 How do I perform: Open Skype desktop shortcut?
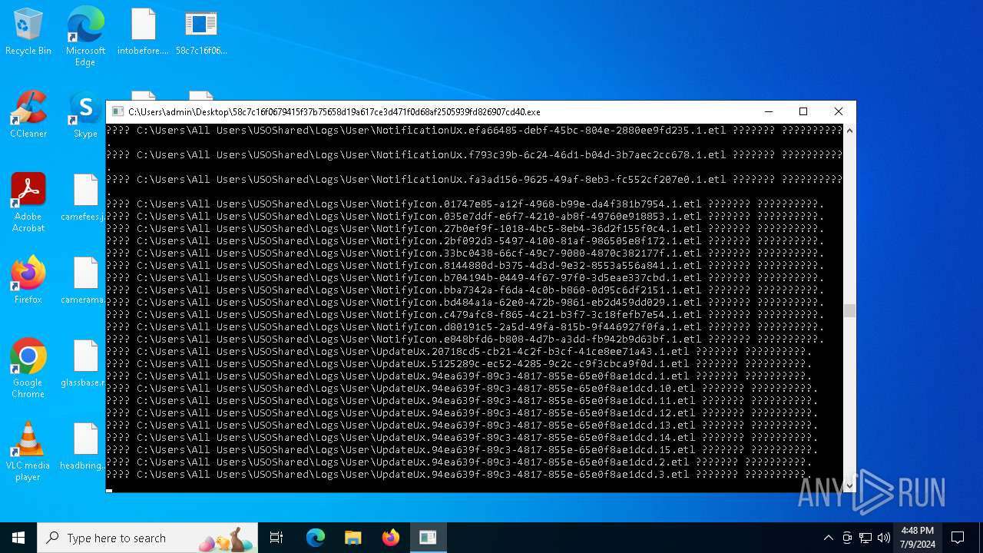pyautogui.click(x=85, y=114)
